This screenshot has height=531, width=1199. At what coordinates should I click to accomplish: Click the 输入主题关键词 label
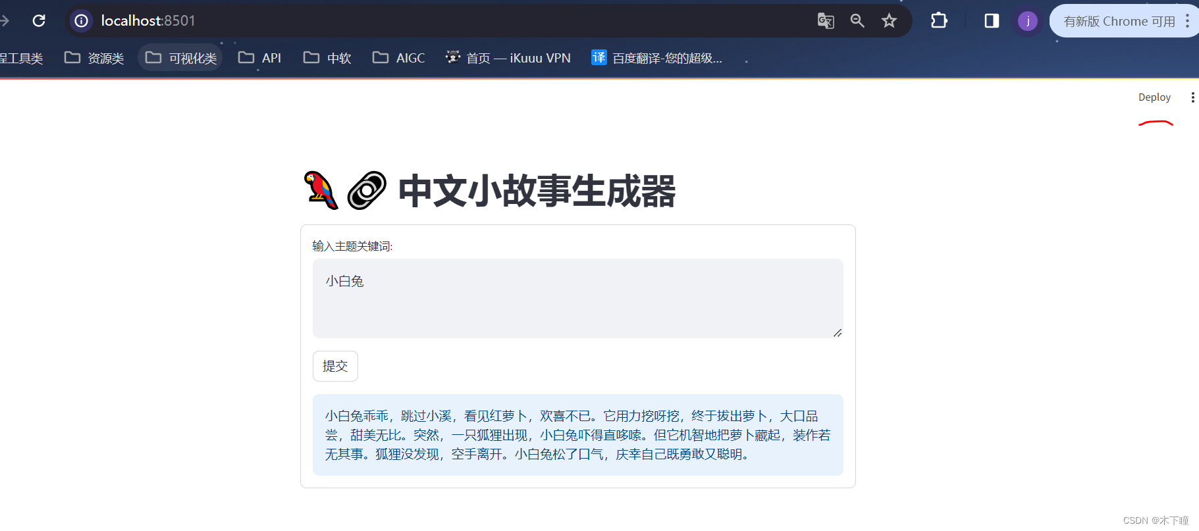click(352, 246)
